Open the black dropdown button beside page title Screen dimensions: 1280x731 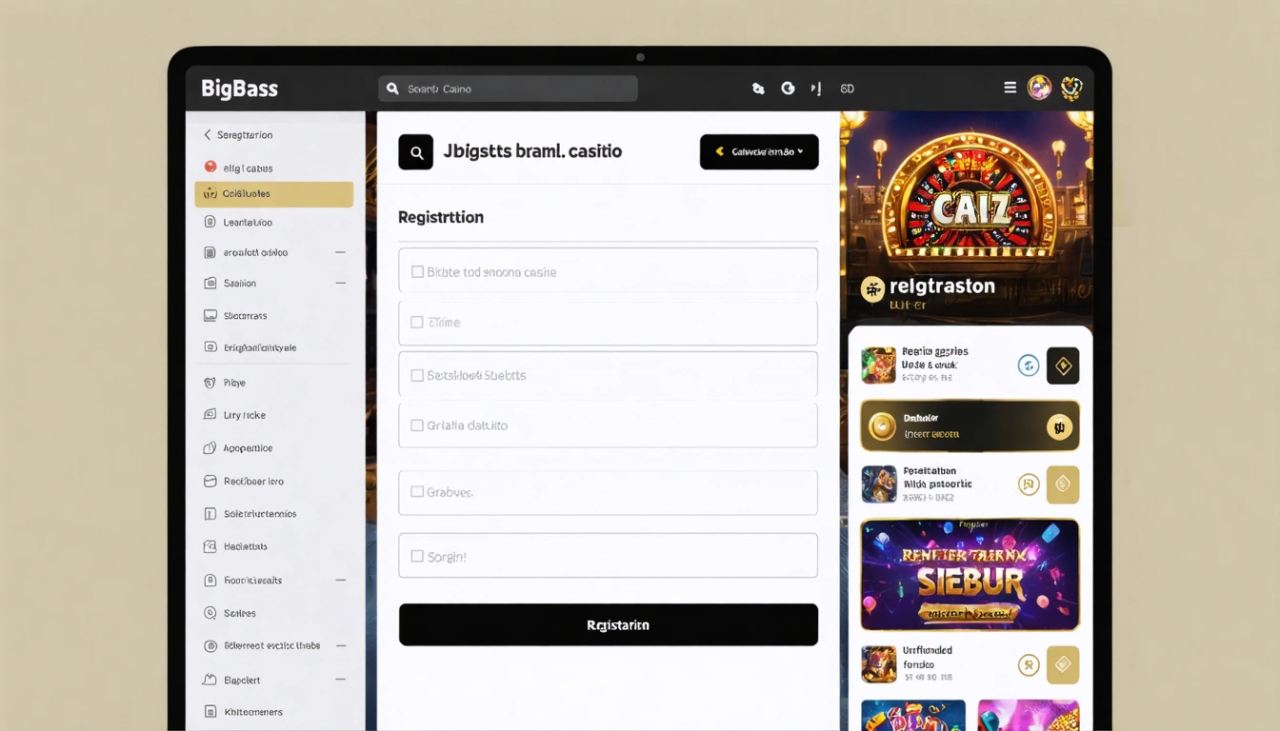tap(759, 151)
